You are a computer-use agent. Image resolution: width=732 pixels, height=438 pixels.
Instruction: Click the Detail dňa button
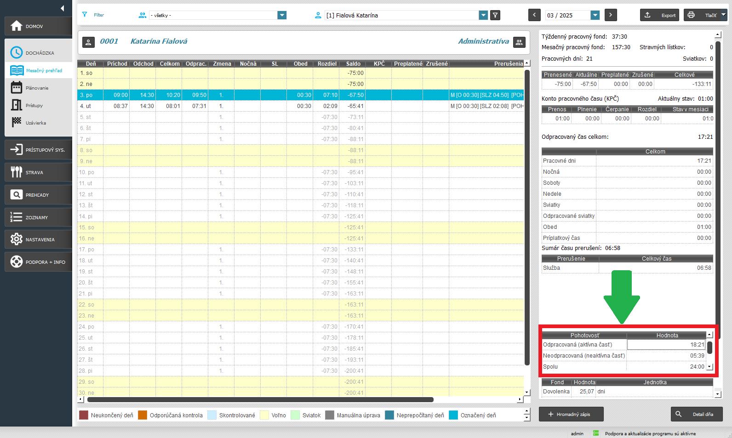(x=696, y=414)
